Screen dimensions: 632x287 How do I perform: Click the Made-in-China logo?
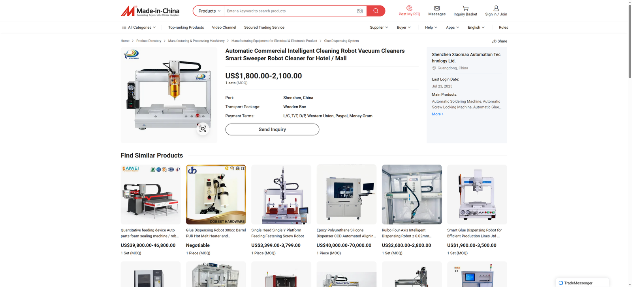point(150,11)
